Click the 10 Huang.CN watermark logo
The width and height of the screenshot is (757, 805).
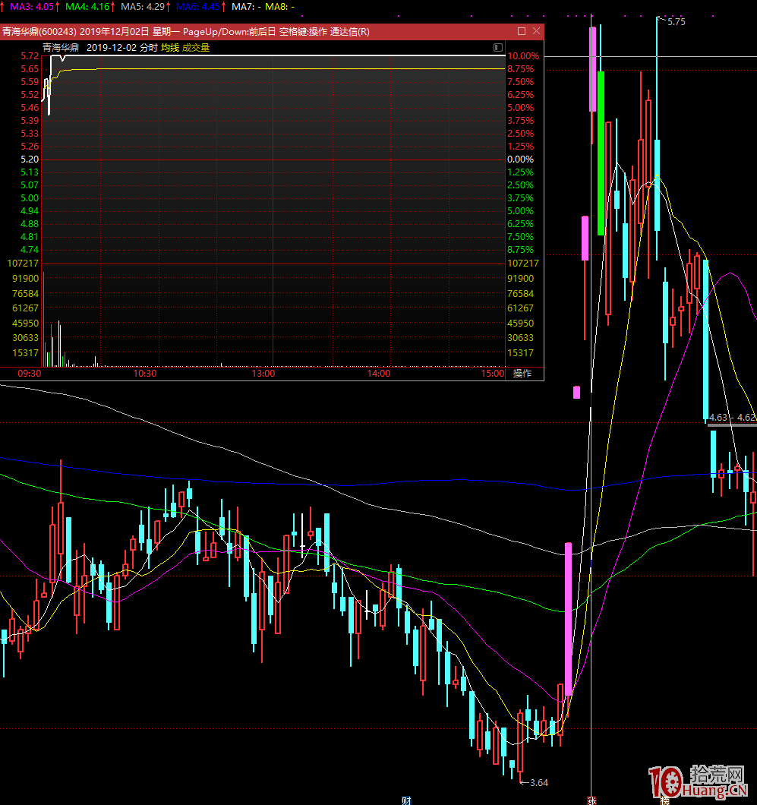(x=698, y=782)
